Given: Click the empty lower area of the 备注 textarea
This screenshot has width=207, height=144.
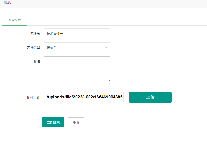Looking at the screenshot, I should [x=77, y=77].
